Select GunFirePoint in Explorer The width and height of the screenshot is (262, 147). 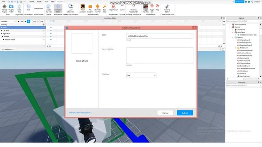245,76
